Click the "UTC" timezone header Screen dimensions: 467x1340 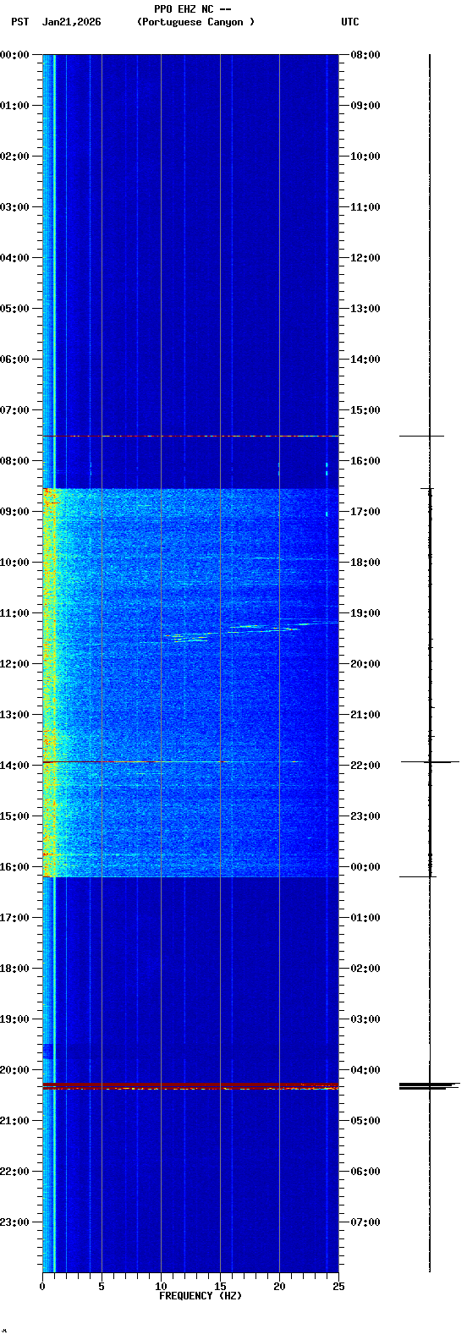[x=350, y=22]
